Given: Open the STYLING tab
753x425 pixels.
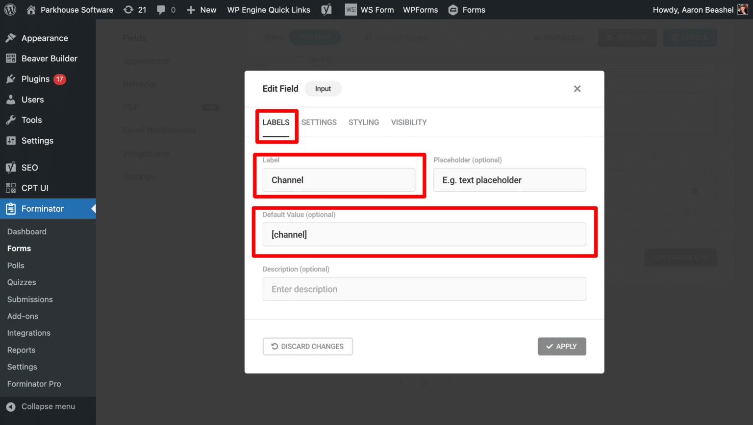Looking at the screenshot, I should (x=363, y=122).
